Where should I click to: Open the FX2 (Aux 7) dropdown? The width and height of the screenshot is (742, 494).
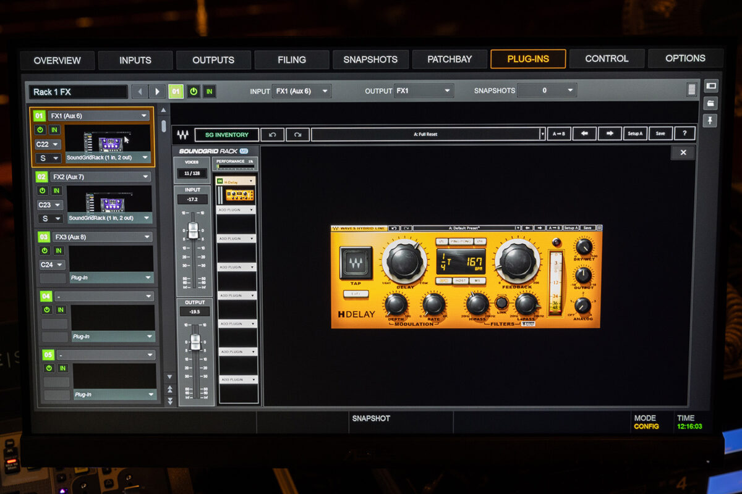(x=101, y=177)
